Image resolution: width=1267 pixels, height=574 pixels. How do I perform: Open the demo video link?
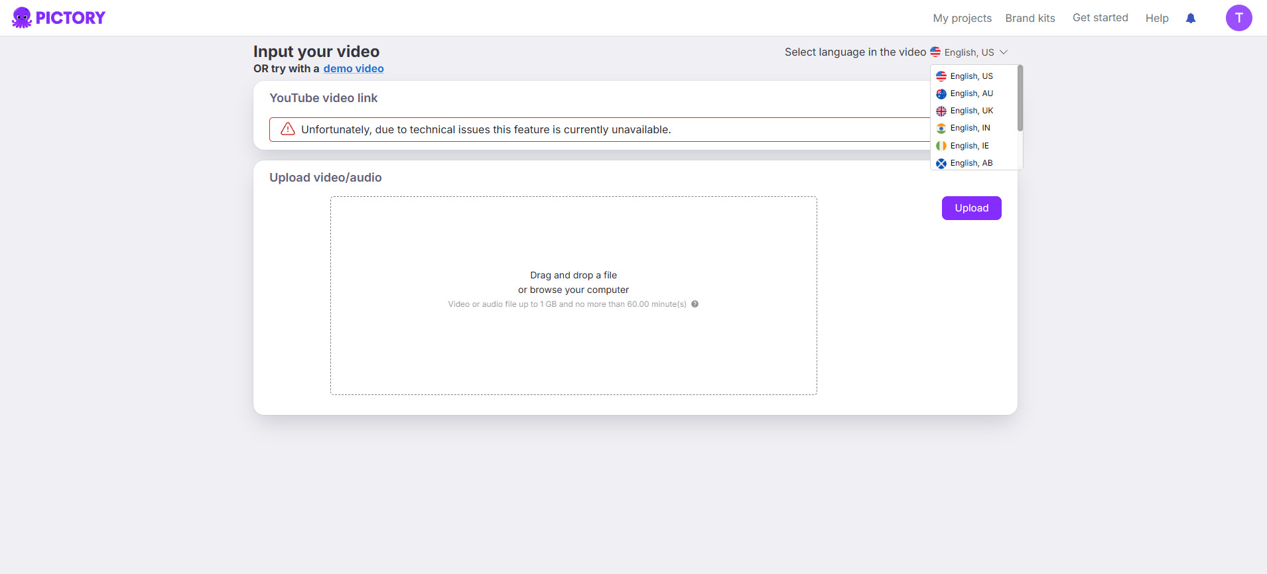tap(354, 69)
